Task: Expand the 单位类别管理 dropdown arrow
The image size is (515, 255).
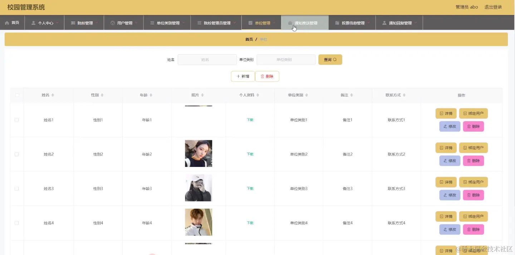Action: tap(183, 23)
